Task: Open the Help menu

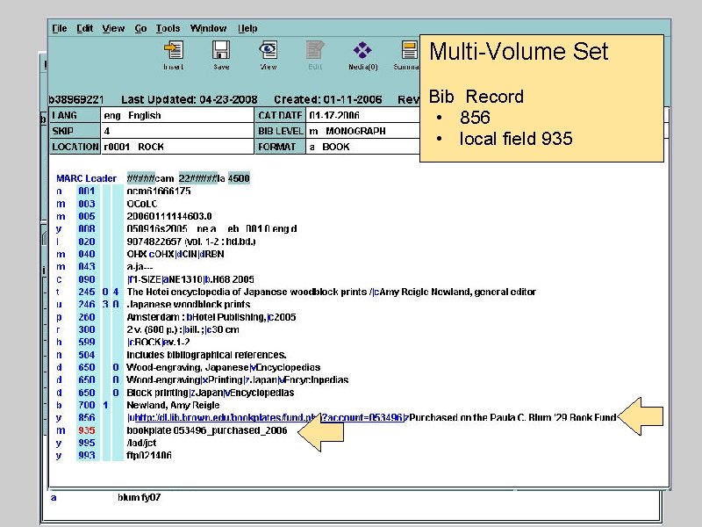Action: [x=247, y=28]
